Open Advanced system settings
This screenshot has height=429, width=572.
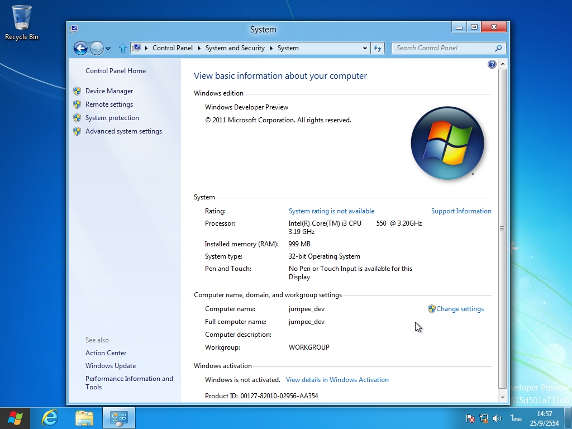tap(123, 131)
